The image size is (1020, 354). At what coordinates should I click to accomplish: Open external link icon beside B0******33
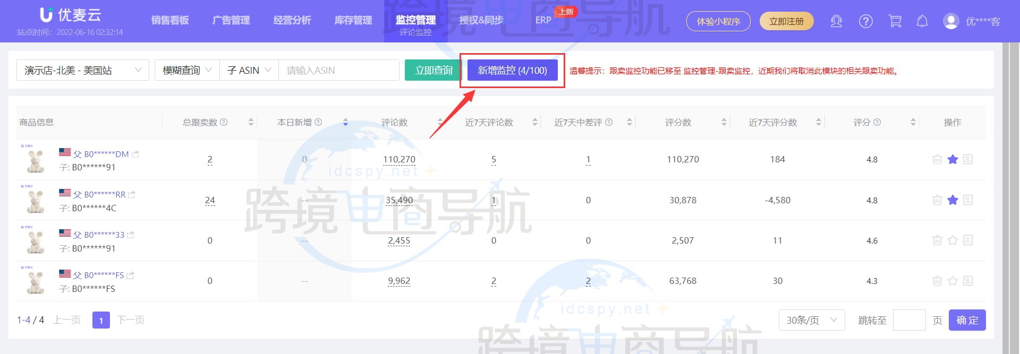[x=131, y=235]
